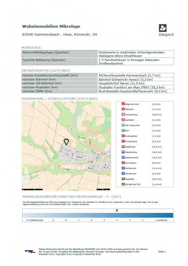This screenshot has width=188, height=266.
Task: Click the Geoport logo icon
Action: (162, 28)
